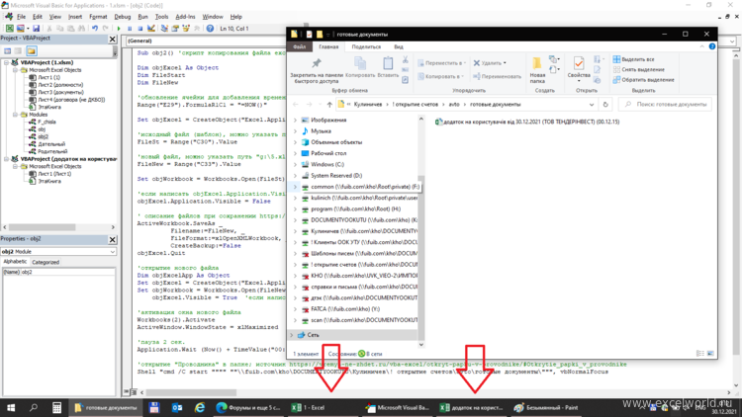Refresh the Explorer folder view
Screen dimensions: 742x417
[605, 105]
